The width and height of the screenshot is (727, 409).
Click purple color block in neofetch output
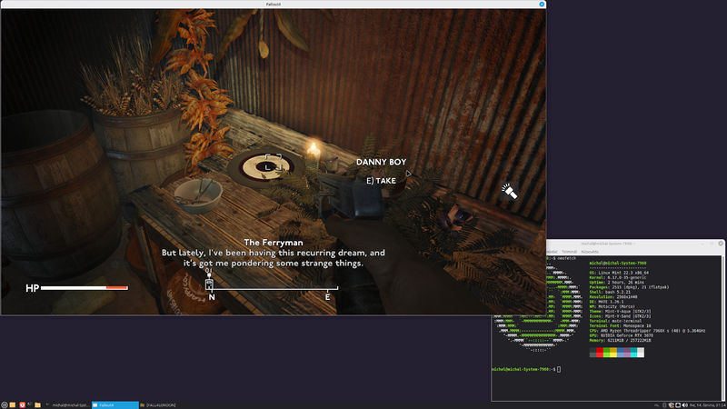[x=627, y=353]
